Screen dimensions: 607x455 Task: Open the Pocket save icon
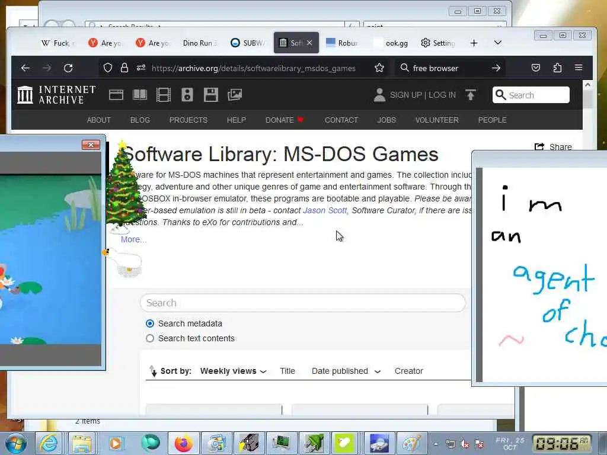(x=536, y=68)
